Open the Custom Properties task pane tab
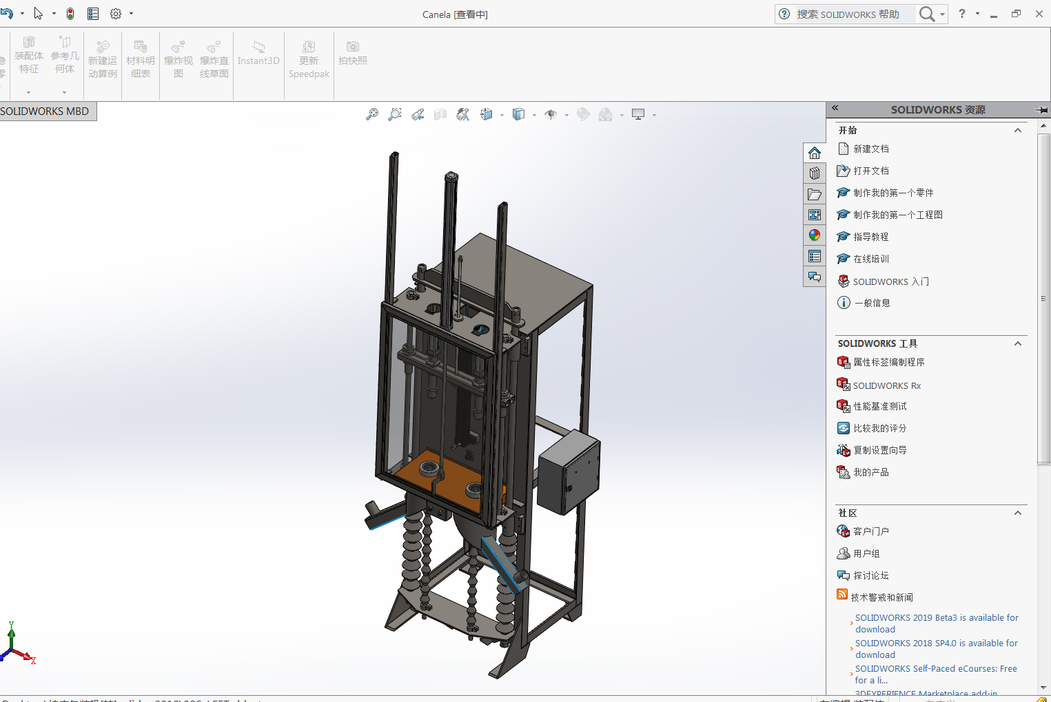Screen dimensions: 1051x702 [x=815, y=256]
